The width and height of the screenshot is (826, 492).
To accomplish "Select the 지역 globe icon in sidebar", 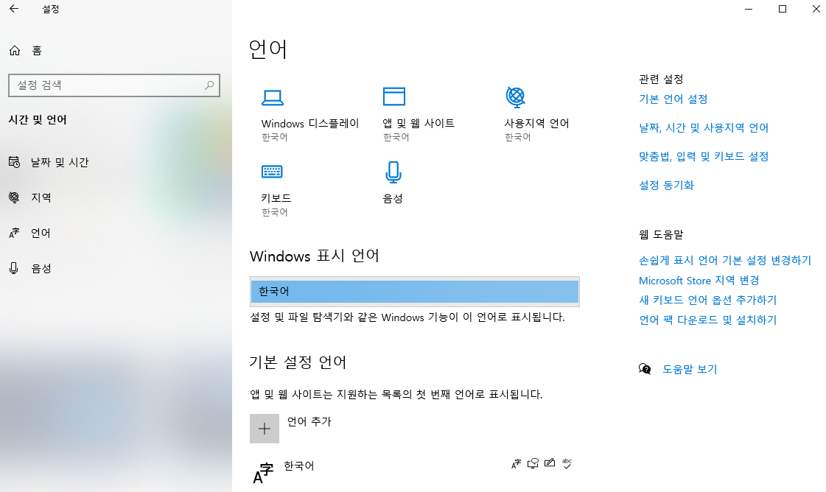I will click(14, 197).
